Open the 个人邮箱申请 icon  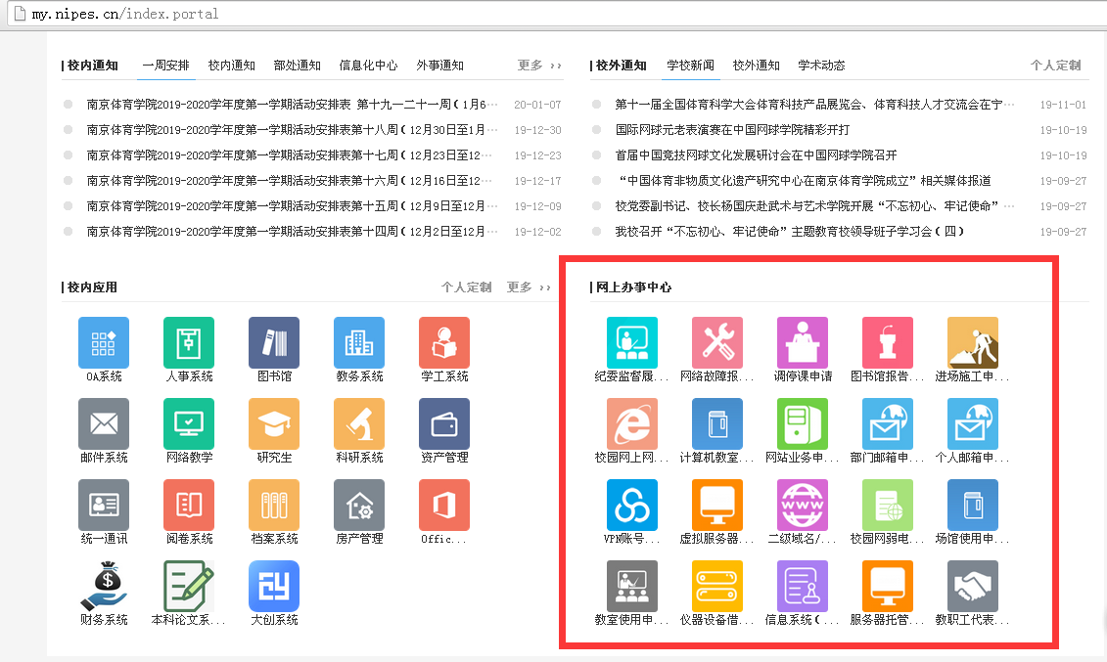click(x=973, y=424)
